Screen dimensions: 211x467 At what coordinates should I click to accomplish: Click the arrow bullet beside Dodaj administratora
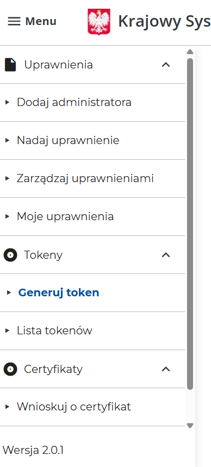pyautogui.click(x=8, y=102)
